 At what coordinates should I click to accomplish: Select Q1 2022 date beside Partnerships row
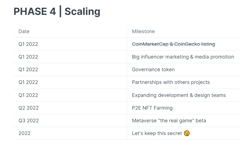pos(28,82)
